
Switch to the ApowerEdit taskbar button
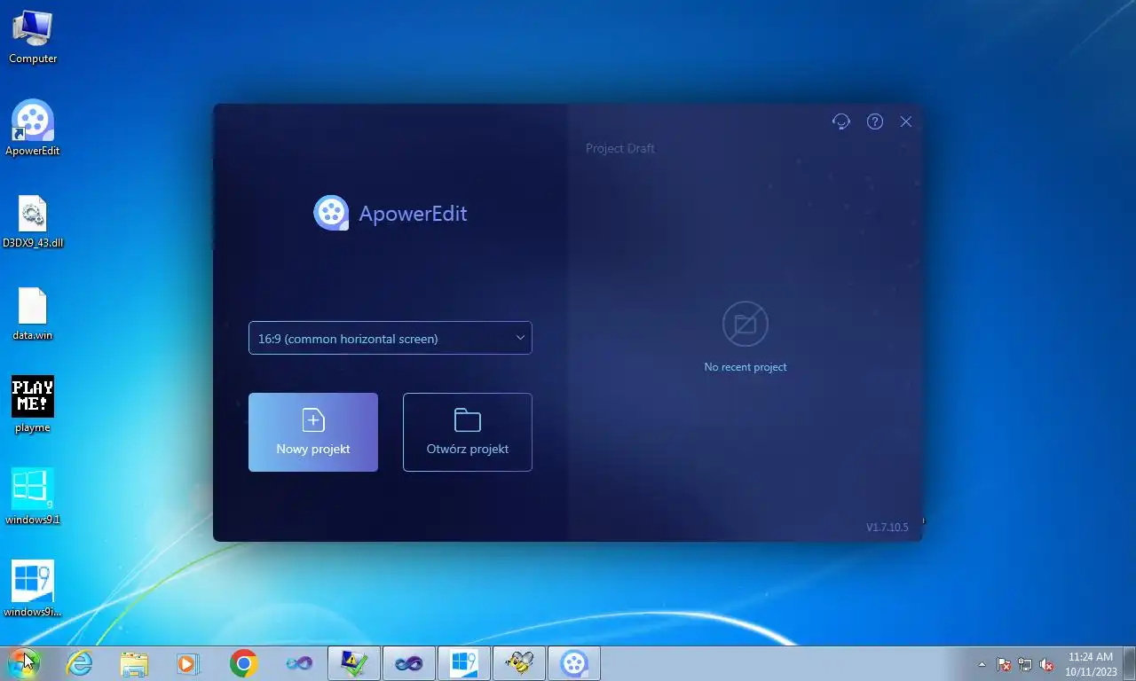point(574,663)
